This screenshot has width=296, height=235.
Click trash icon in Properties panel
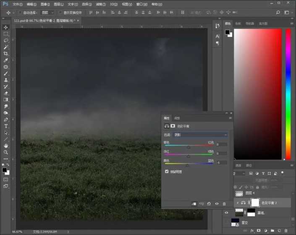(x=224, y=204)
